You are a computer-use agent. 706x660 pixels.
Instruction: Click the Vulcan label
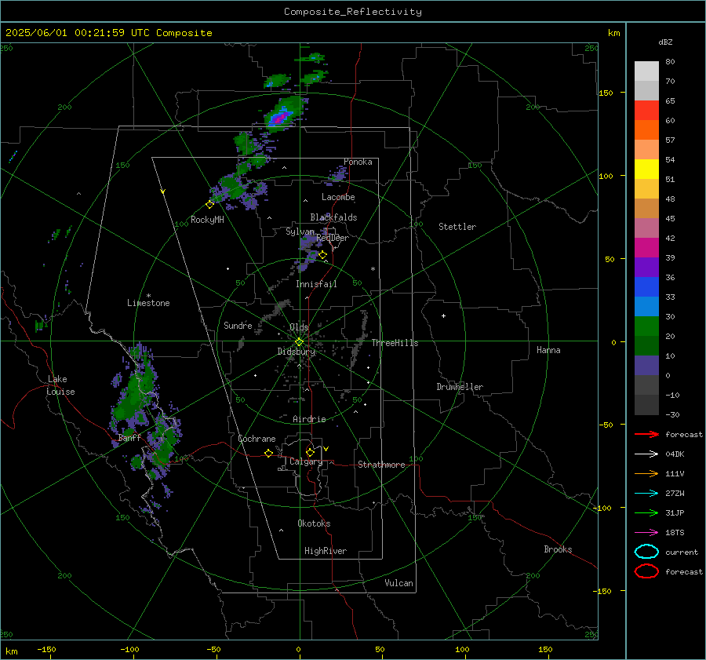398,583
